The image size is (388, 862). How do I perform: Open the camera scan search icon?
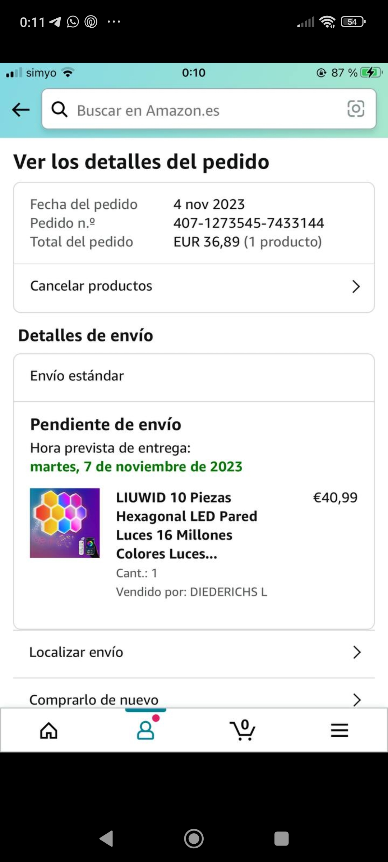(x=356, y=109)
